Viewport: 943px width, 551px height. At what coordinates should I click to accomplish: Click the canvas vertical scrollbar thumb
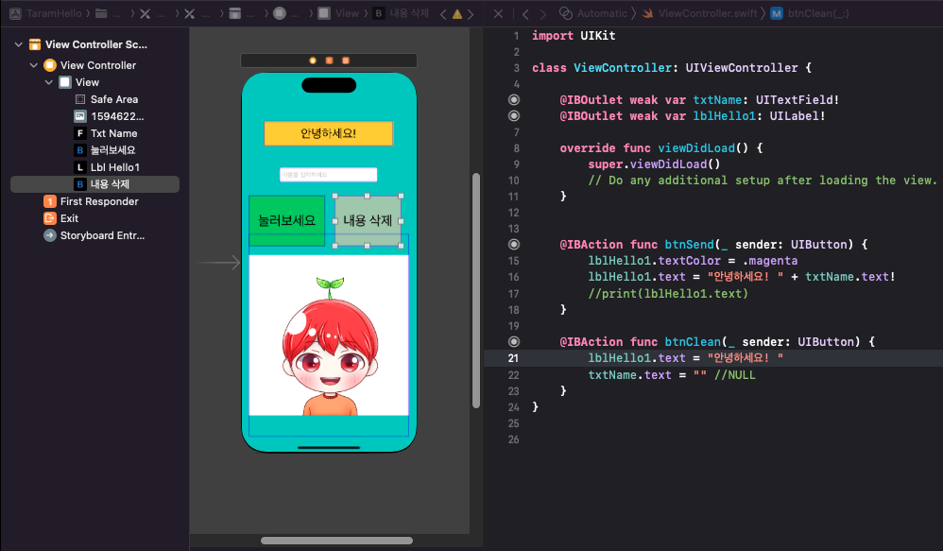475,290
